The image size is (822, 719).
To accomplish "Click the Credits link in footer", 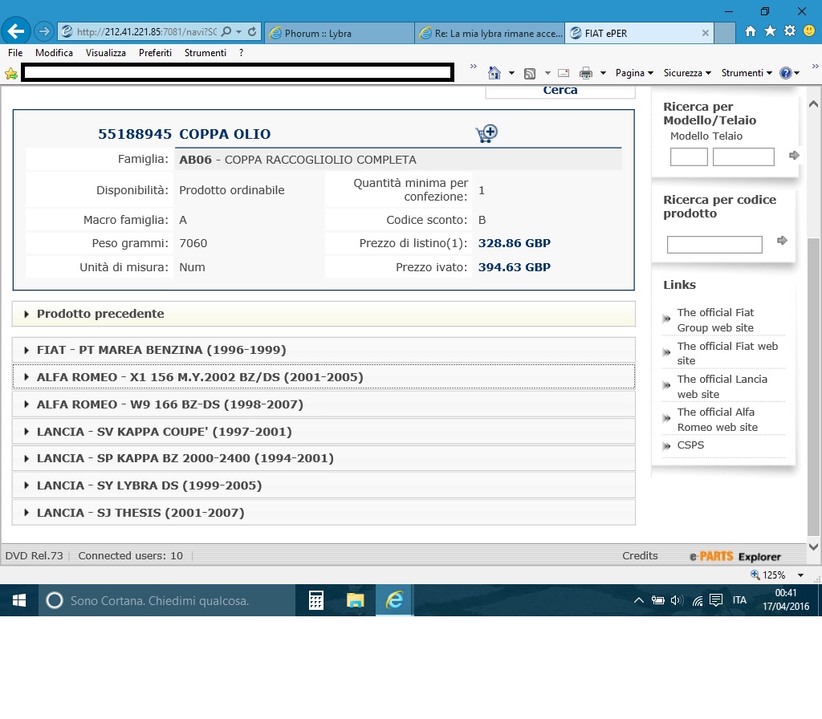I will 640,556.
